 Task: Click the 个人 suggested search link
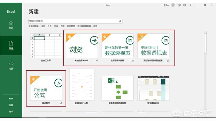click(x=50, y=26)
